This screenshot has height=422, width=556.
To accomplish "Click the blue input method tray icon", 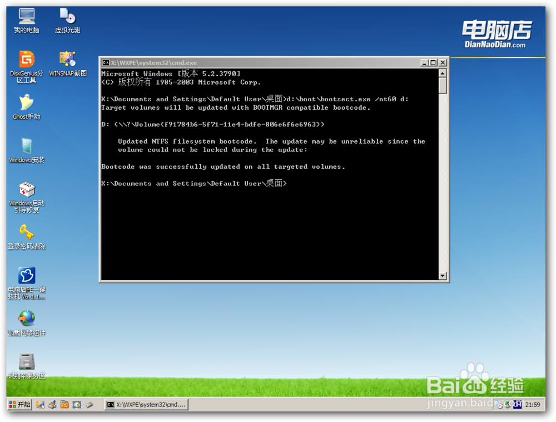I will [x=517, y=405].
